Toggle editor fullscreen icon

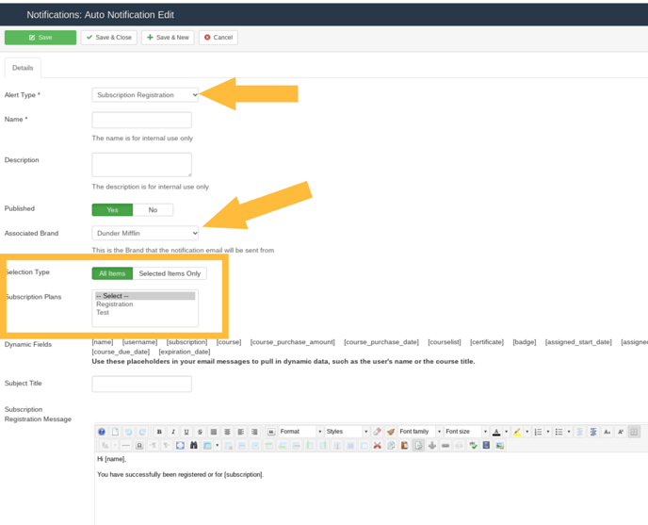pyautogui.click(x=180, y=446)
